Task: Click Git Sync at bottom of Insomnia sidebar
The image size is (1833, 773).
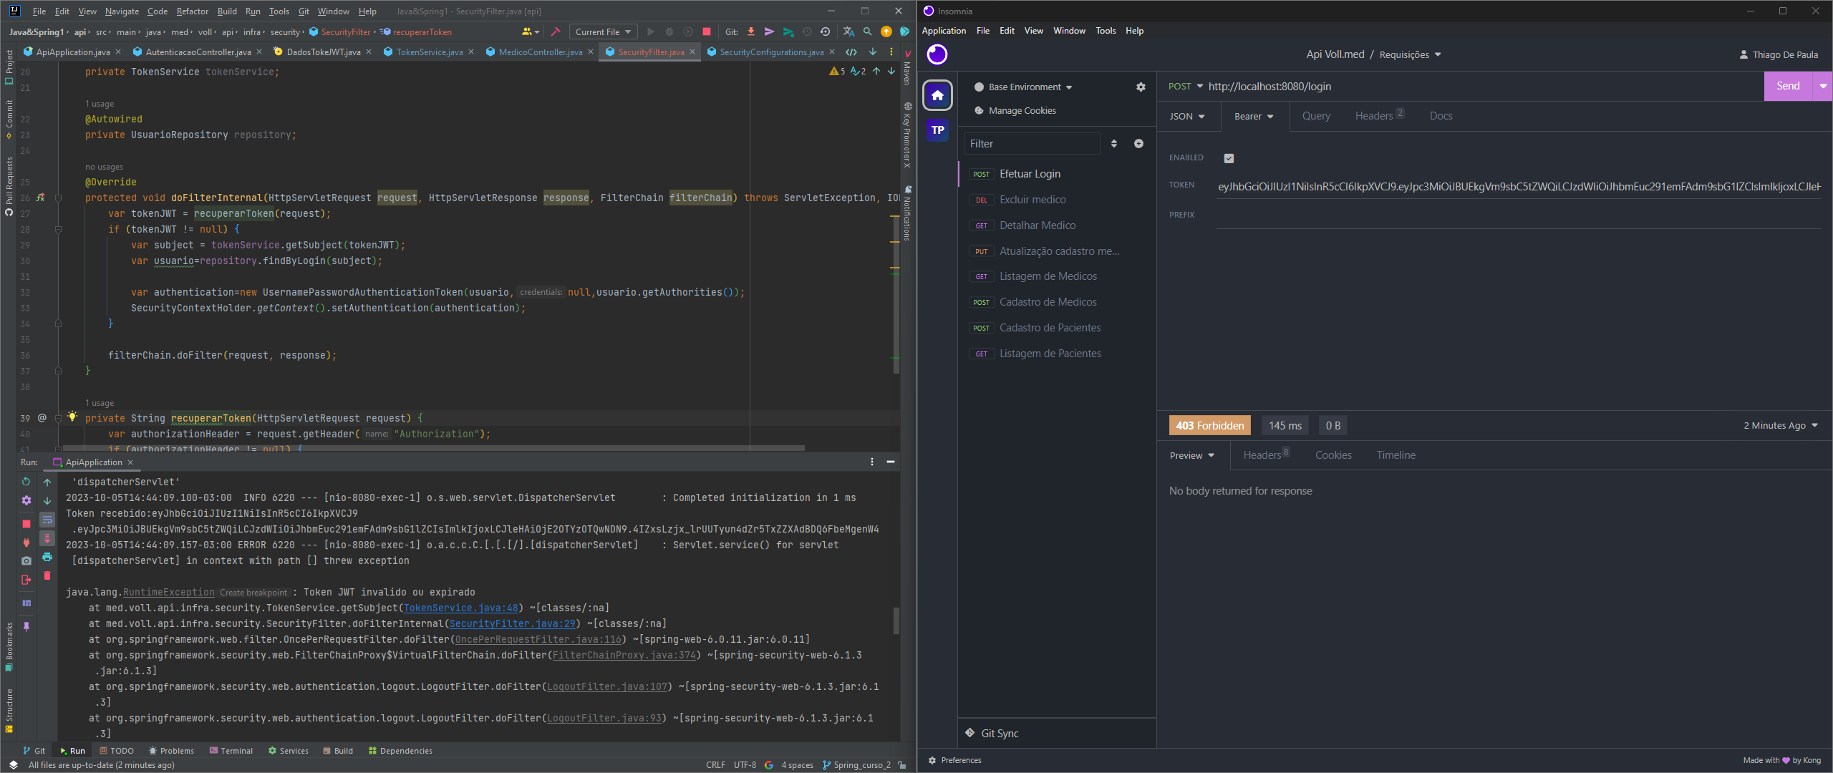Action: [x=992, y=733]
